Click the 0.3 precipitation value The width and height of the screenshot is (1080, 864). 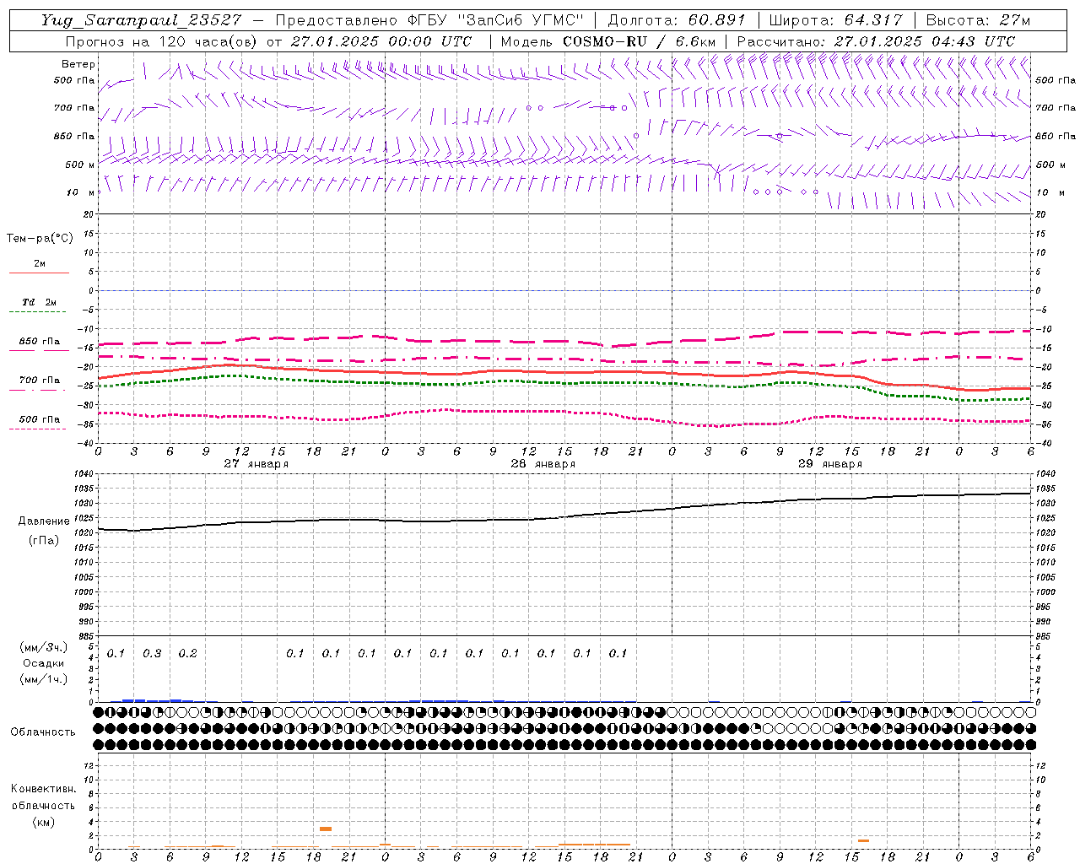(152, 654)
